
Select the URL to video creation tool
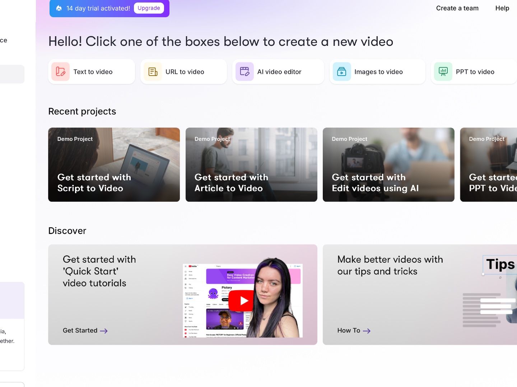183,71
